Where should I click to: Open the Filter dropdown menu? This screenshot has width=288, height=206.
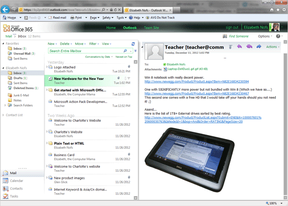(x=94, y=44)
